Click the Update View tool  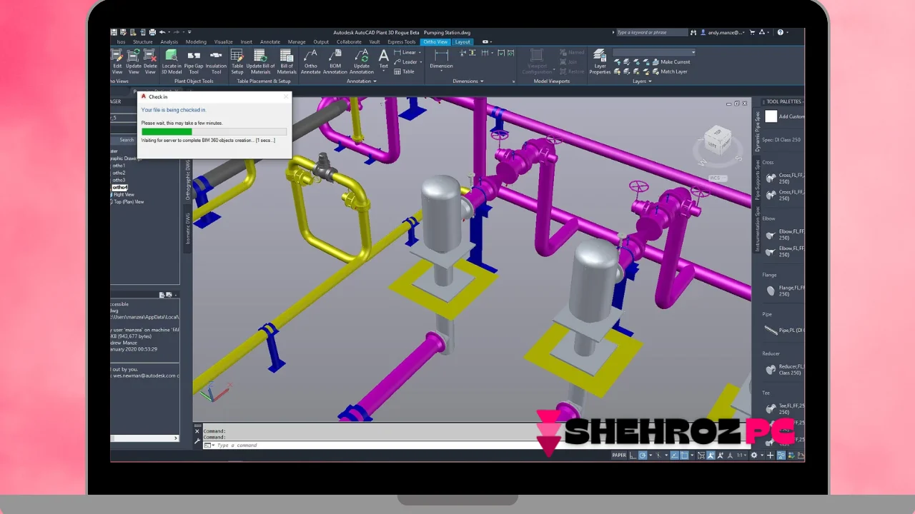(x=134, y=61)
